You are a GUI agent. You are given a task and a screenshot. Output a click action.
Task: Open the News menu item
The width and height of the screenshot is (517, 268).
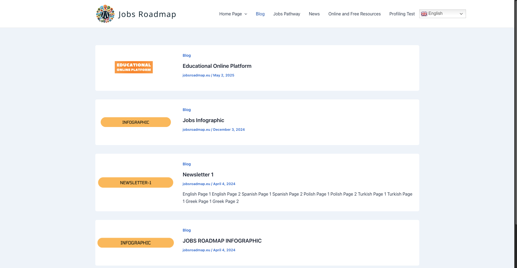[314, 14]
